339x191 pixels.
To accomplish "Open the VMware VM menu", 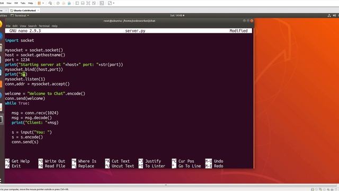I will pyautogui.click(x=16, y=3).
